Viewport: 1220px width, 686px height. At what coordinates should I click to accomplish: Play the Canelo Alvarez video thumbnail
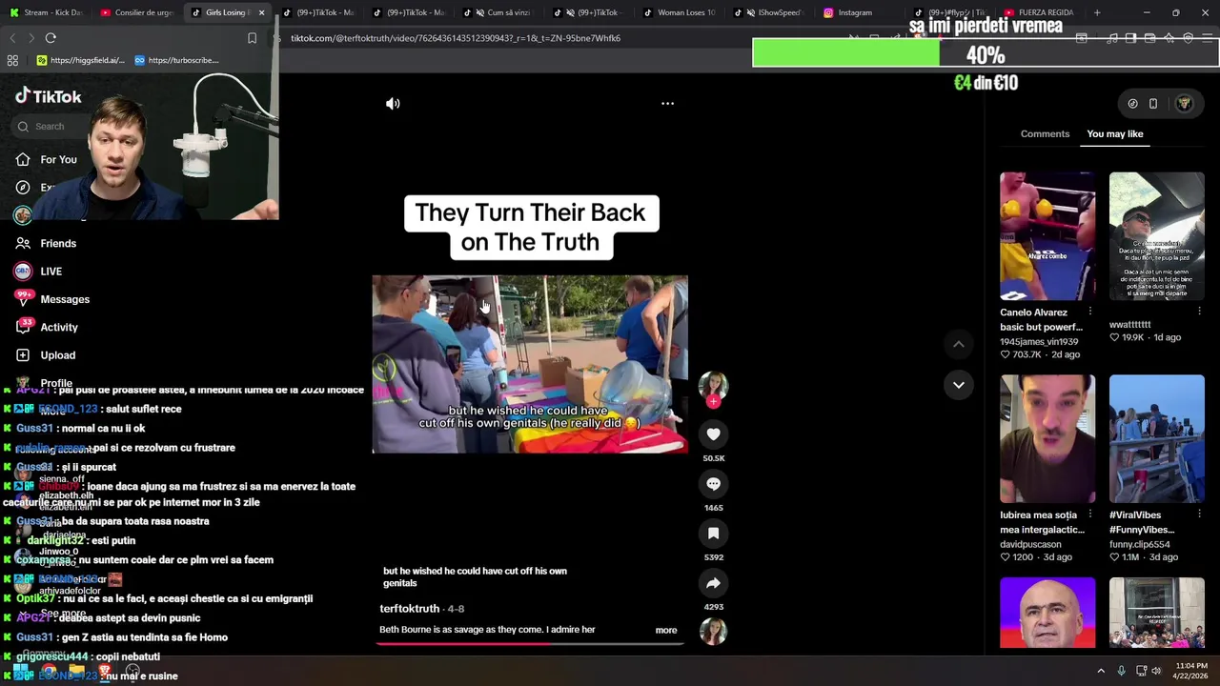tap(1047, 236)
